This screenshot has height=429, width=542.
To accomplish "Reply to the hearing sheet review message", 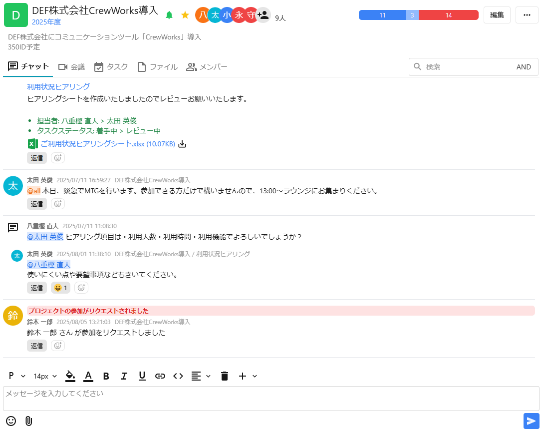I will tap(36, 158).
